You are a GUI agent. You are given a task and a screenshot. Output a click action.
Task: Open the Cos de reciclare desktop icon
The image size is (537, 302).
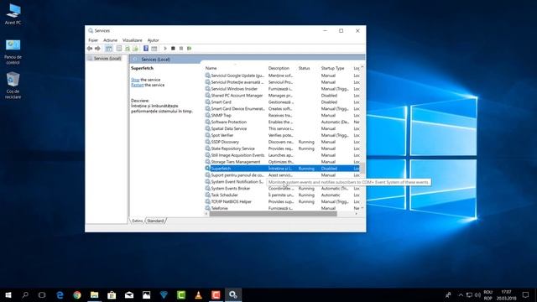[13, 86]
